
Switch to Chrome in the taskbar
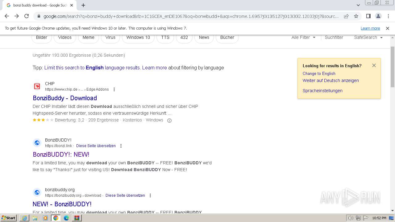(x=56, y=218)
